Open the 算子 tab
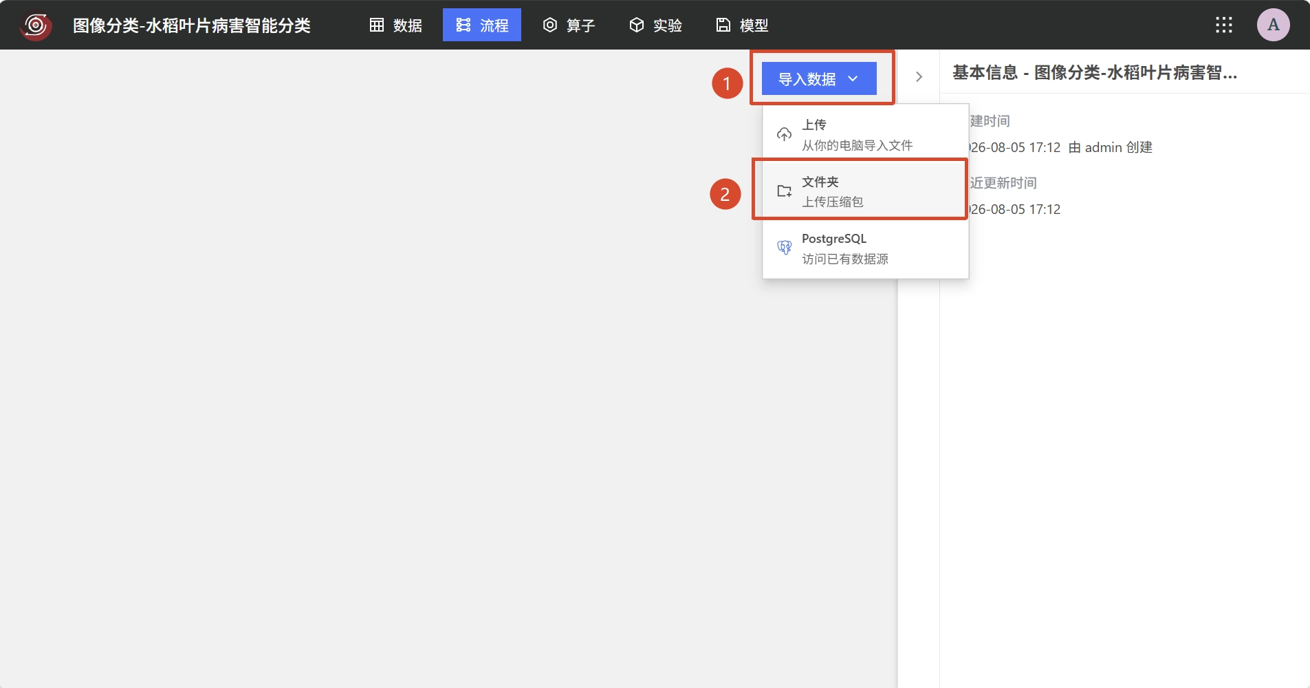This screenshot has height=688, width=1310. click(x=569, y=25)
